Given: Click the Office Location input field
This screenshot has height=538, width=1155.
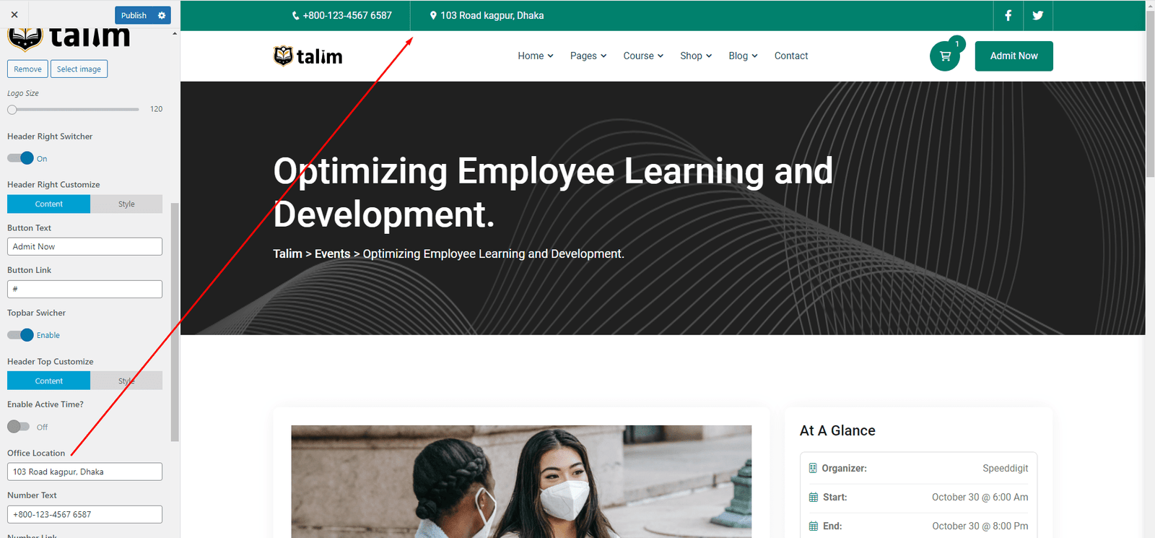Looking at the screenshot, I should pos(84,472).
